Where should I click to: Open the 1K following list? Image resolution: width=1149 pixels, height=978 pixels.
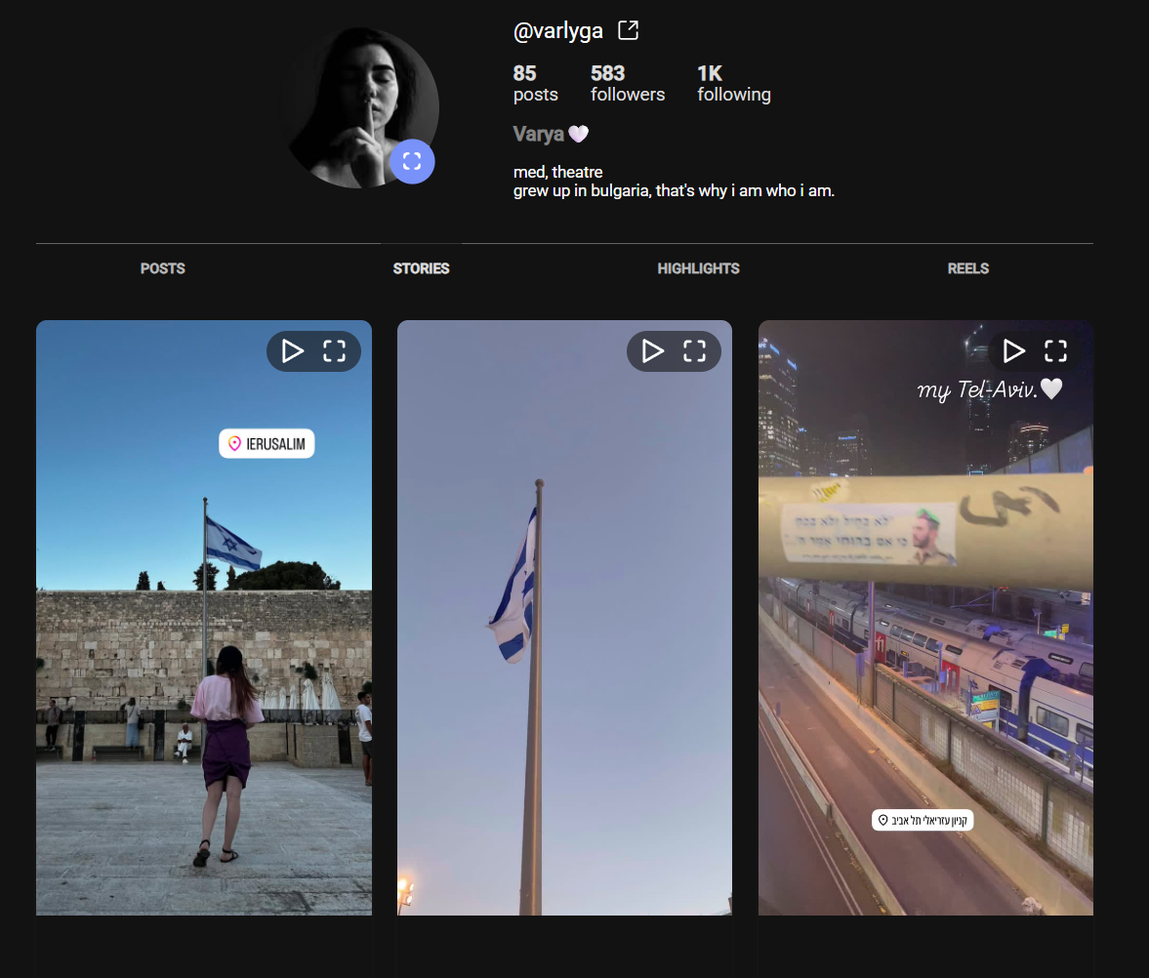(733, 84)
